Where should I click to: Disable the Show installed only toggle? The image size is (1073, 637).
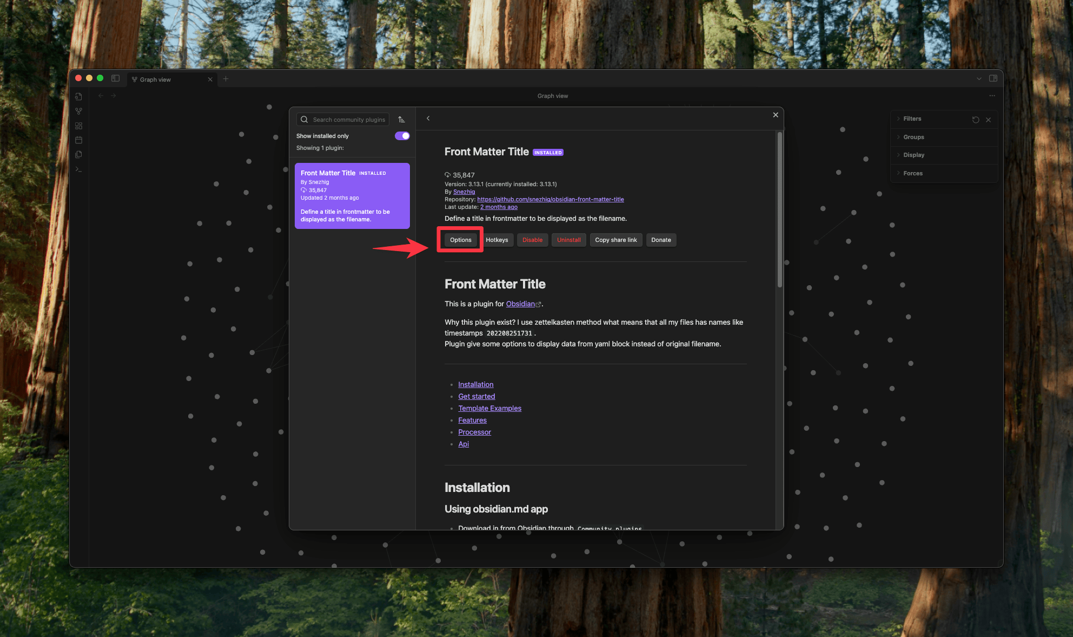pos(401,136)
